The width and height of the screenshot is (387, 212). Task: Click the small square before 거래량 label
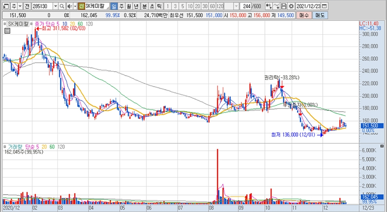click(x=5, y=147)
